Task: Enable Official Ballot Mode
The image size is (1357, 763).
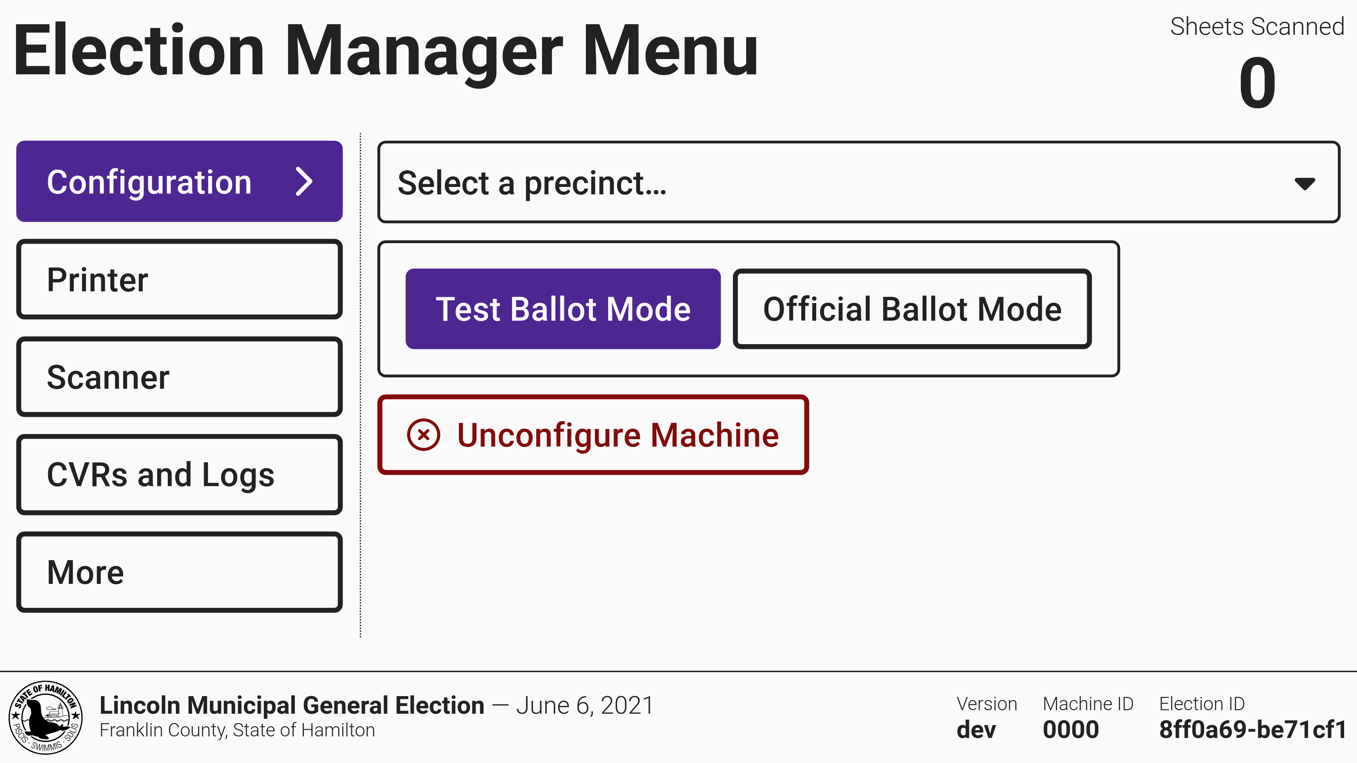Action: [x=912, y=309]
